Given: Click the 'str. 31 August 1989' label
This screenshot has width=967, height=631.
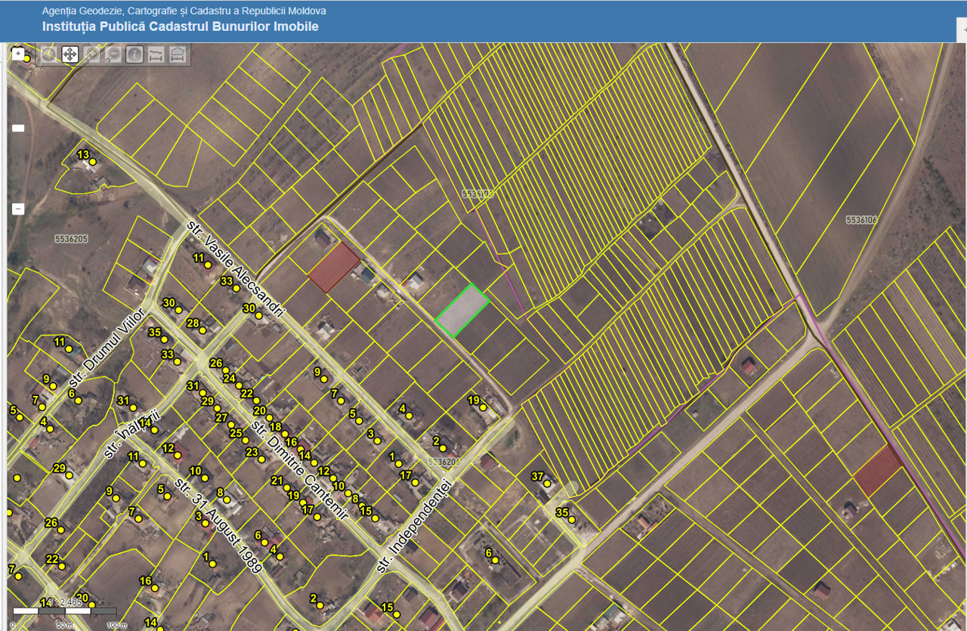Looking at the screenshot, I should [218, 524].
